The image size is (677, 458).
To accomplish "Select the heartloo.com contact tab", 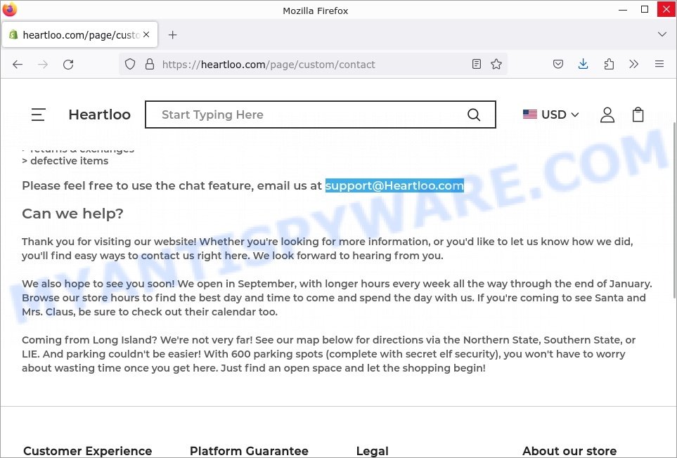I will pyautogui.click(x=80, y=35).
